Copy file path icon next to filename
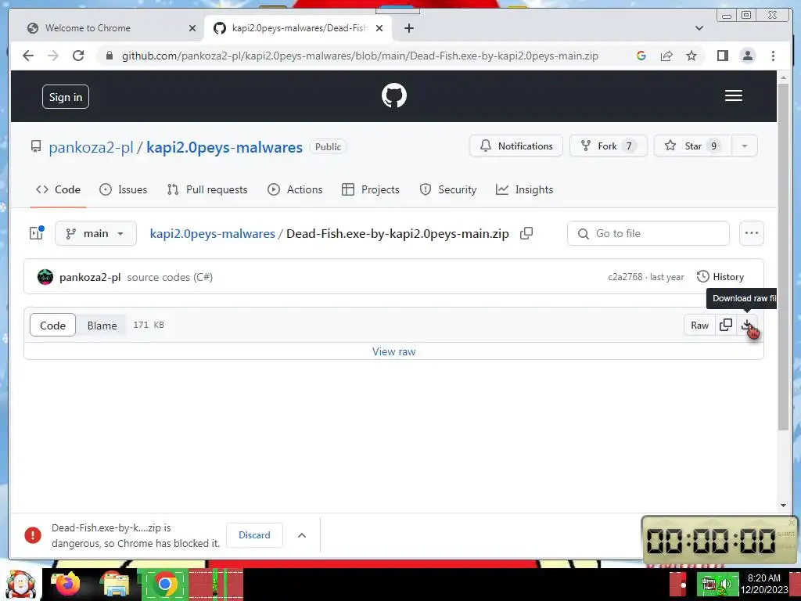Viewport: 801px width, 601px height. point(526,233)
